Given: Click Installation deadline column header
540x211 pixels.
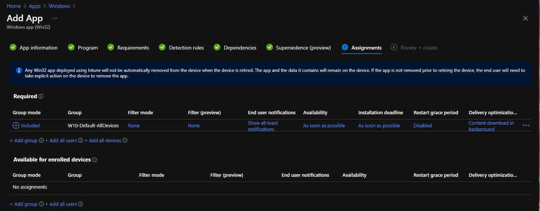Looking at the screenshot, I should (x=381, y=113).
